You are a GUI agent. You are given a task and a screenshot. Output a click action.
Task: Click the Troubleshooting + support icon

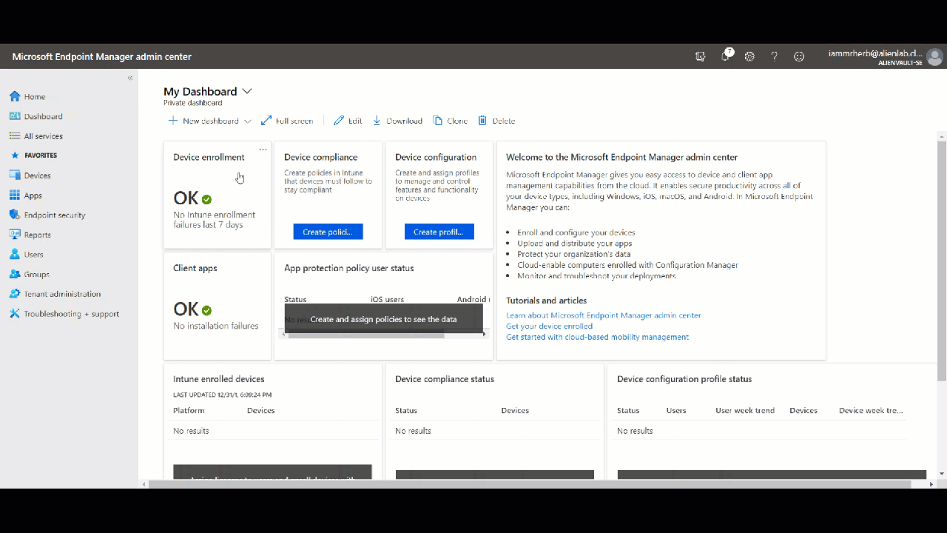point(15,314)
